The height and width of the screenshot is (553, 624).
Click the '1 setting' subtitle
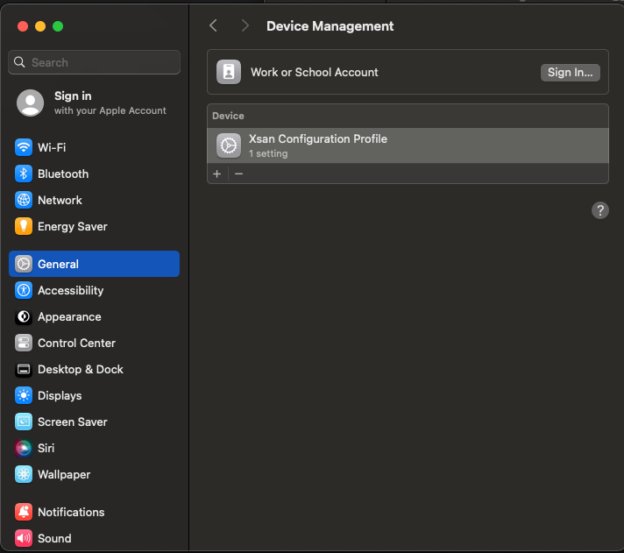click(268, 153)
